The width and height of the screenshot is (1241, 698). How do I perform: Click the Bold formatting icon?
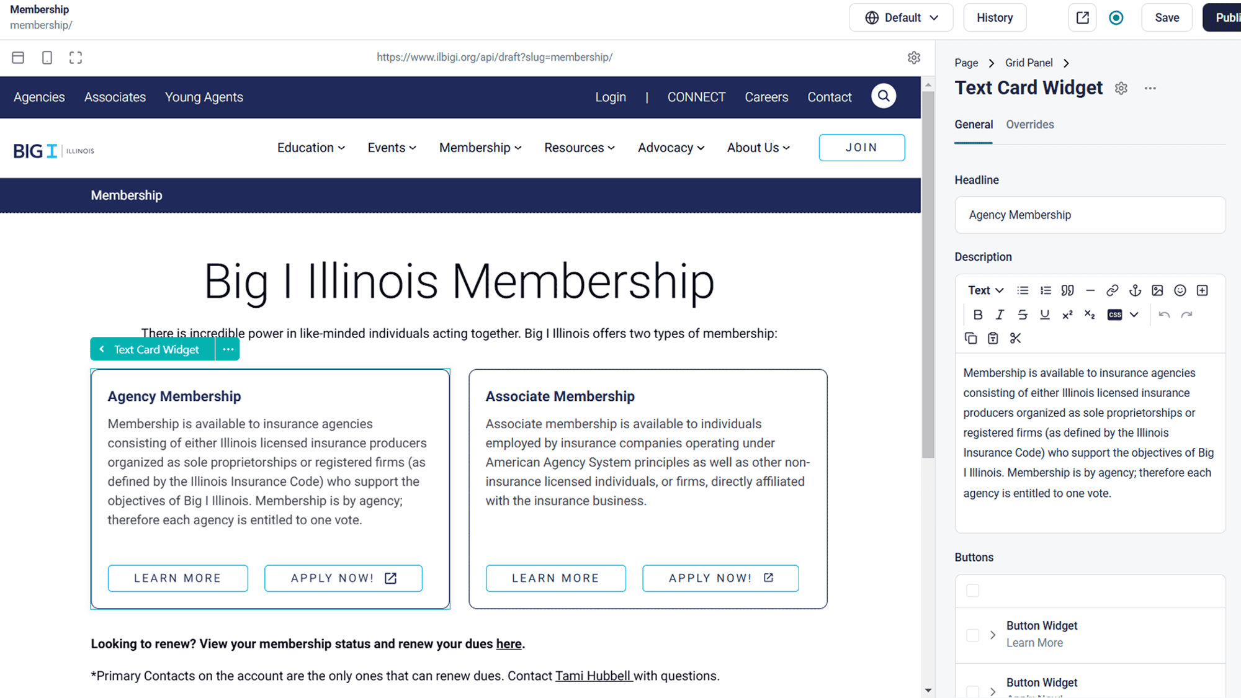[979, 313]
